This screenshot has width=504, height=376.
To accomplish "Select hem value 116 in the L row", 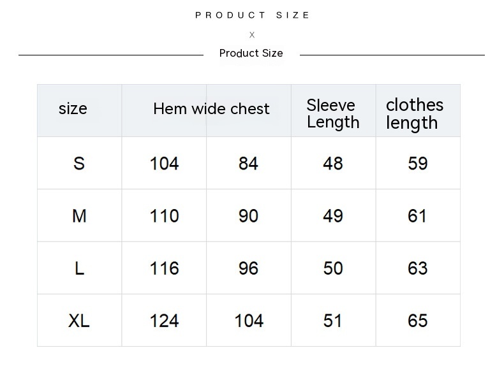I will pos(164,268).
